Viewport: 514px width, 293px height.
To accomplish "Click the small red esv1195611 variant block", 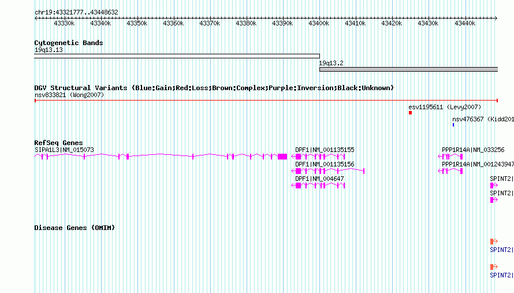I will (410, 113).
